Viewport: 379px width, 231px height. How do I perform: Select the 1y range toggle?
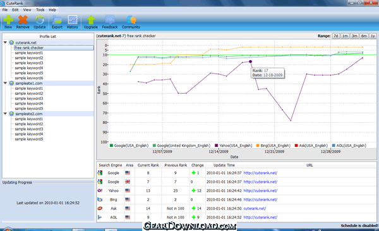(x=373, y=36)
